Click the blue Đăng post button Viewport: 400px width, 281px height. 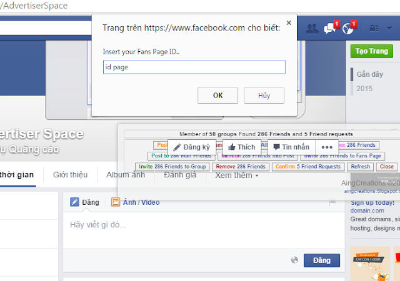pyautogui.click(x=322, y=260)
